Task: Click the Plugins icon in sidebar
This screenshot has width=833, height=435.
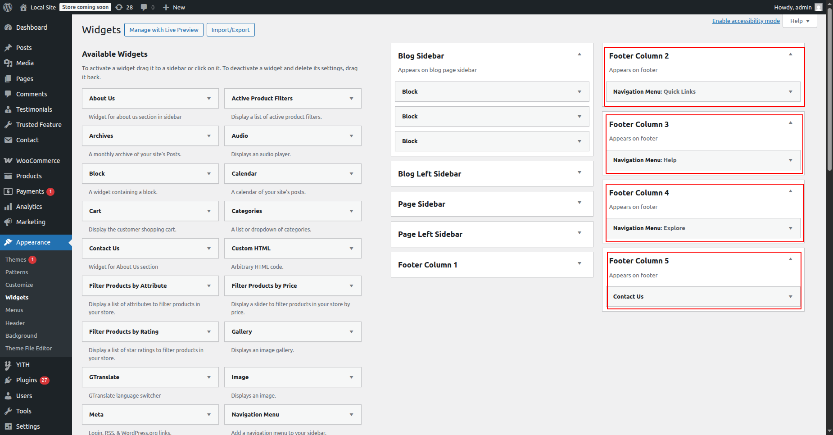Action: pos(8,380)
